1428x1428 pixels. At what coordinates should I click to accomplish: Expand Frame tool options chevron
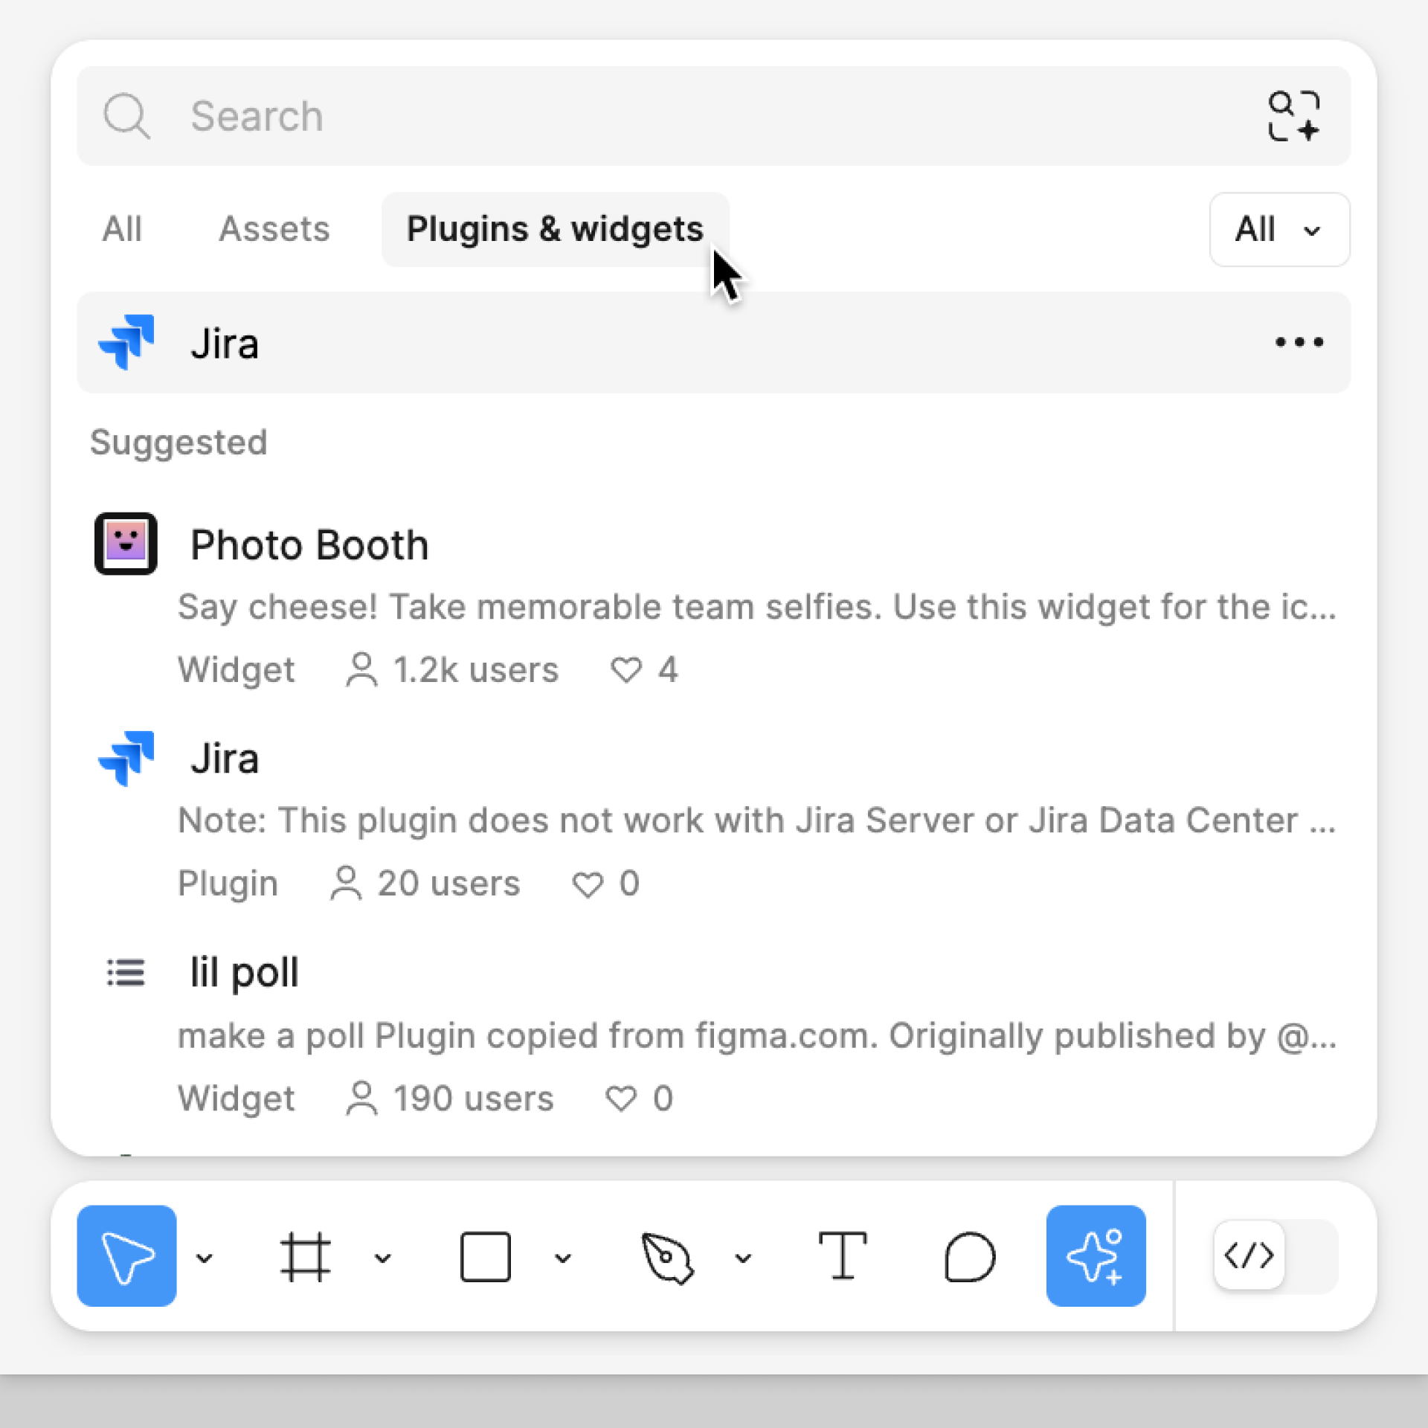383,1258
